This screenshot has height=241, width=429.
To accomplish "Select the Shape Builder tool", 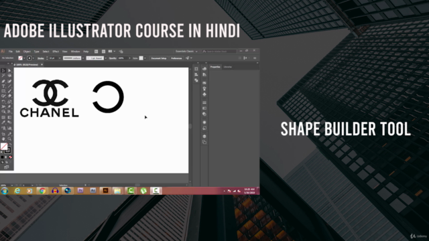I will click(x=3, y=112).
